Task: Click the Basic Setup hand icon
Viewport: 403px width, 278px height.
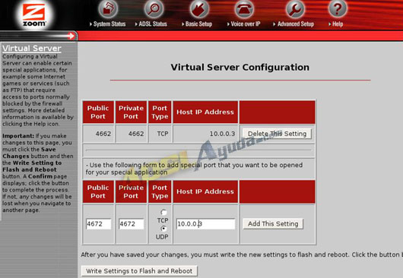Action: [199, 9]
